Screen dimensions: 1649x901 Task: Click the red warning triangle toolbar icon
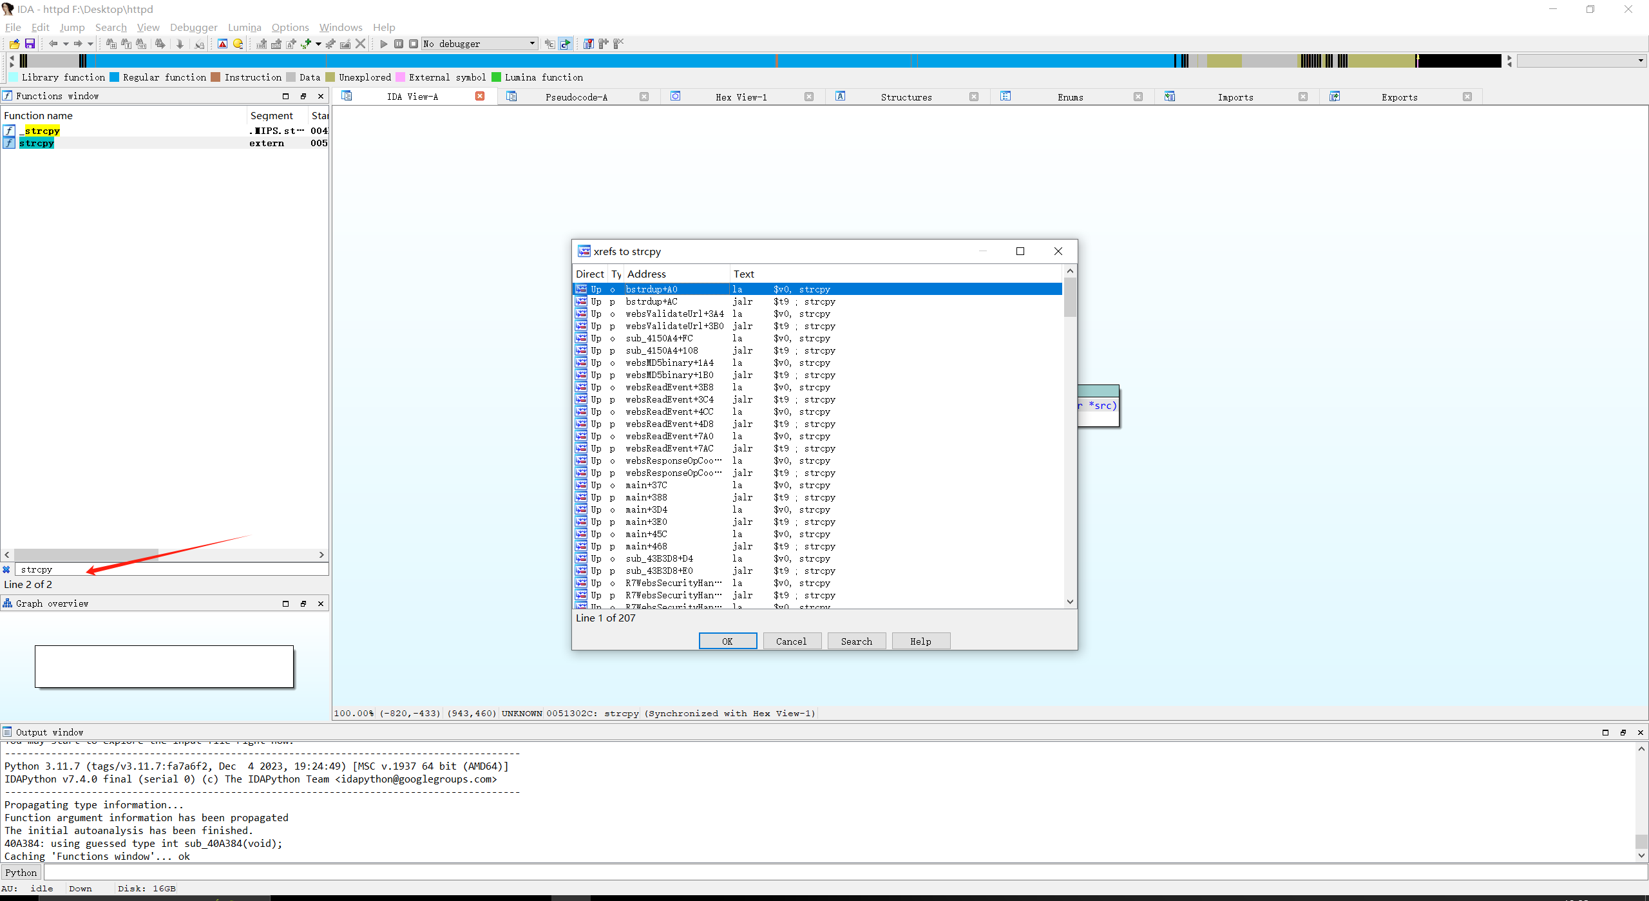tap(222, 44)
